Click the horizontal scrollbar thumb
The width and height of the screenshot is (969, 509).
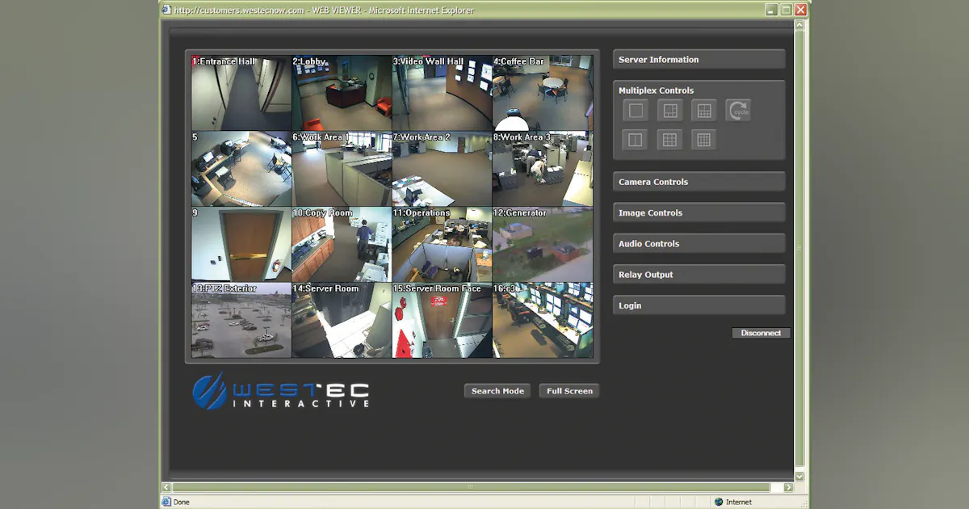(471, 487)
